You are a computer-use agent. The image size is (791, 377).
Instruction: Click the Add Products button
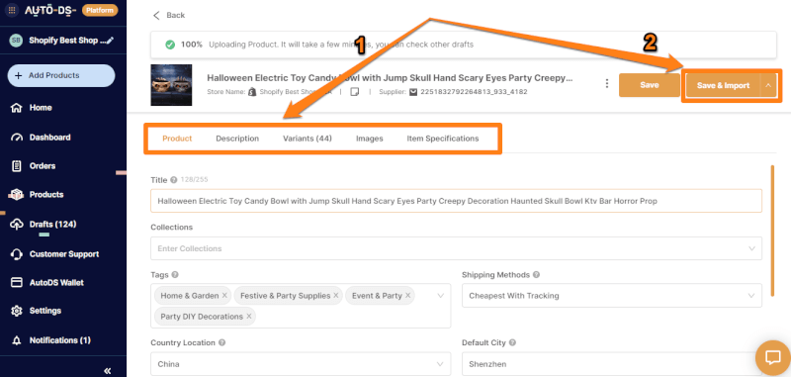61,76
